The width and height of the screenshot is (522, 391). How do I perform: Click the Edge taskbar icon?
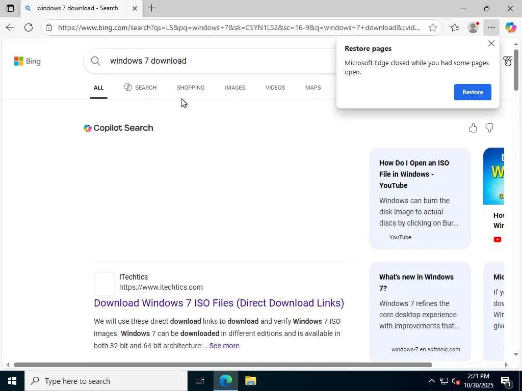tap(226, 381)
